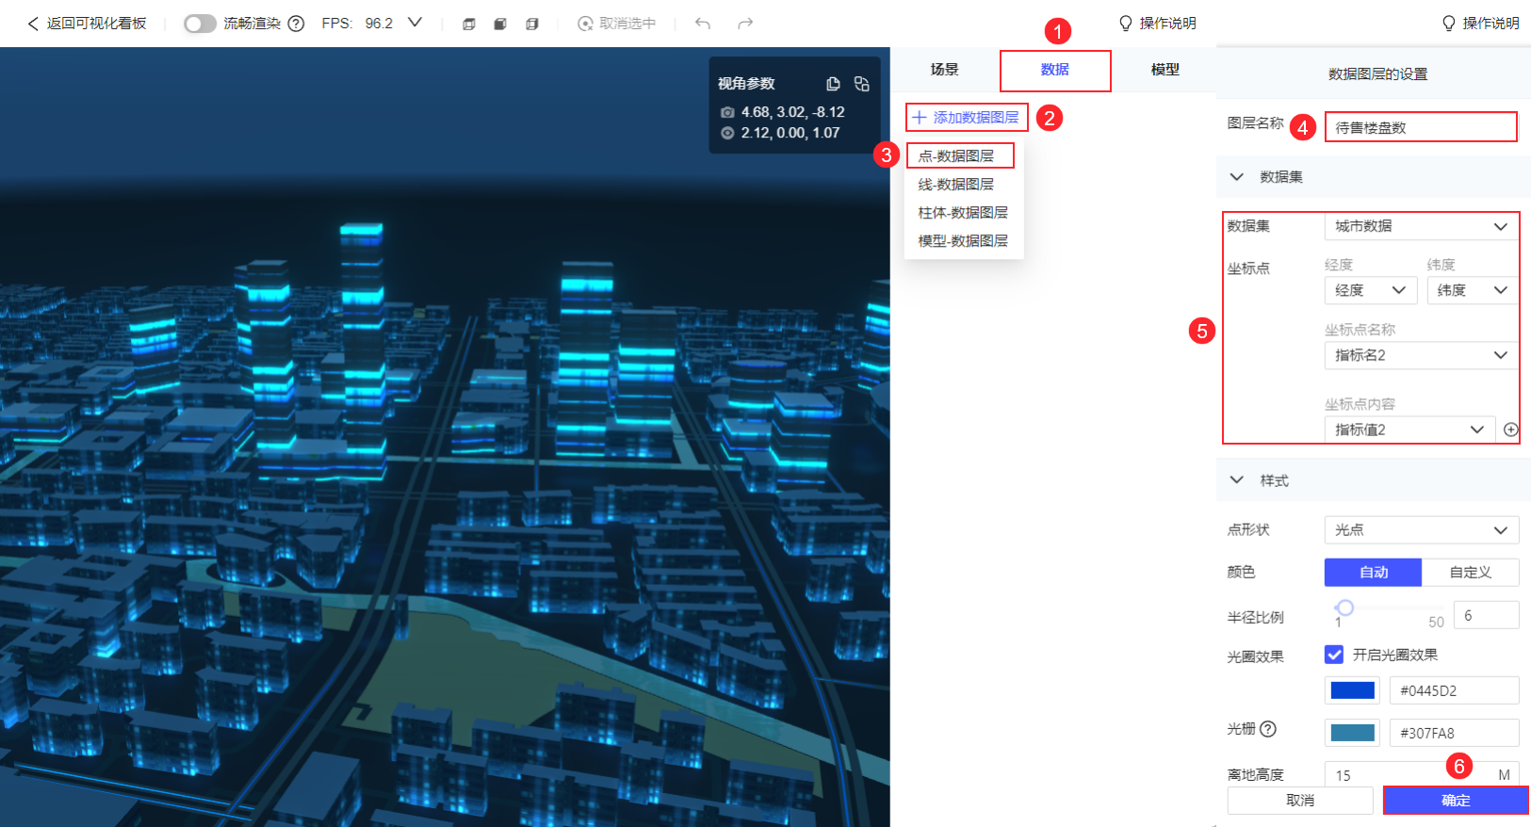Open the 经度 coordinate dropdown
The image size is (1531, 827).
pos(1371,290)
